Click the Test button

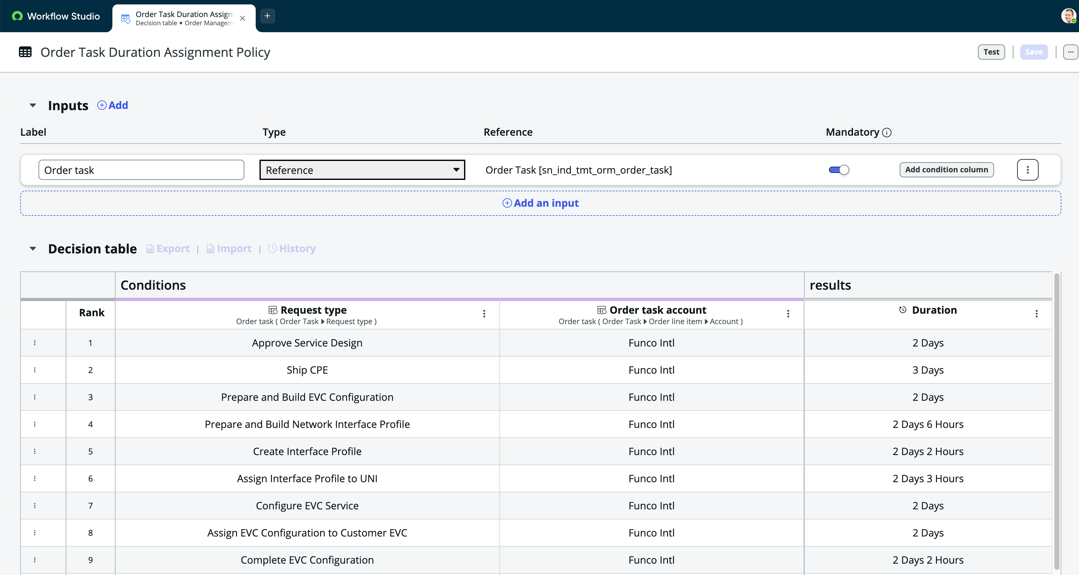pos(991,52)
